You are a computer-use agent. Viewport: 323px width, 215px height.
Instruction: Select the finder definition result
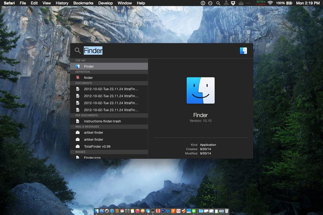pos(109,77)
